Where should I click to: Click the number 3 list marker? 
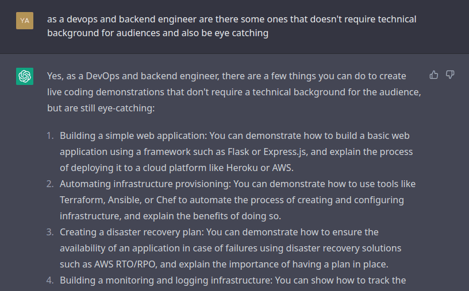click(x=50, y=232)
